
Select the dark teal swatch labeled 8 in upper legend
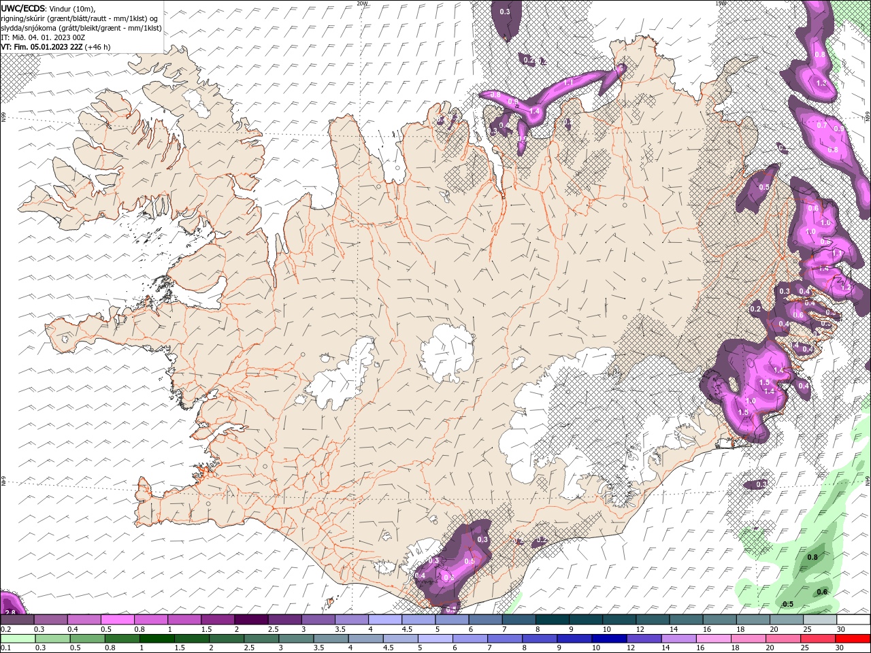(x=552, y=620)
